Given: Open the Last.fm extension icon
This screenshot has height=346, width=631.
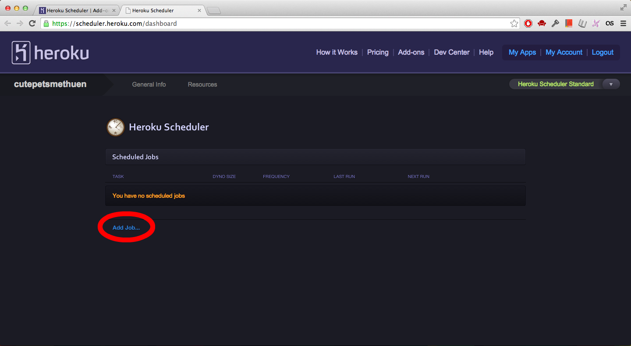Looking at the screenshot, I should point(610,24).
